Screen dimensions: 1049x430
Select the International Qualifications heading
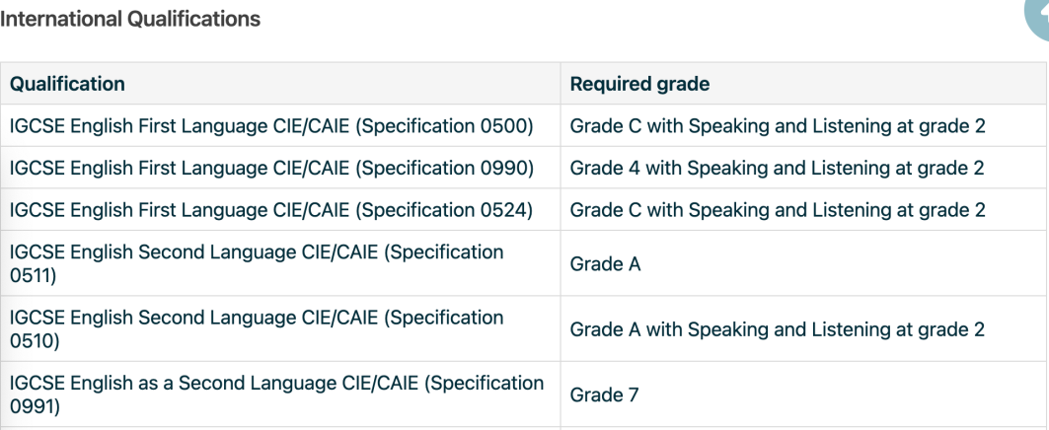tap(130, 19)
